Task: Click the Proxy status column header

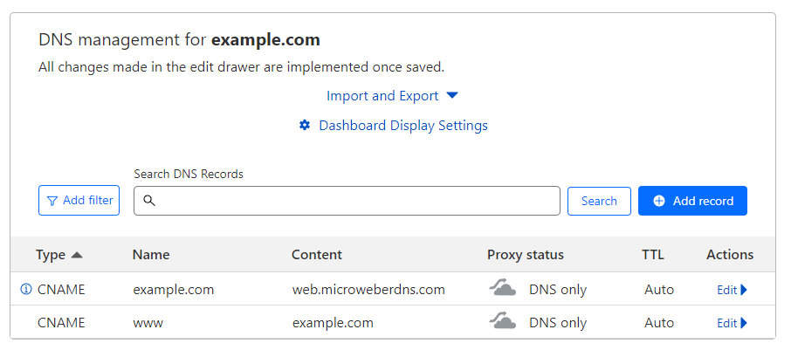Action: pos(526,255)
